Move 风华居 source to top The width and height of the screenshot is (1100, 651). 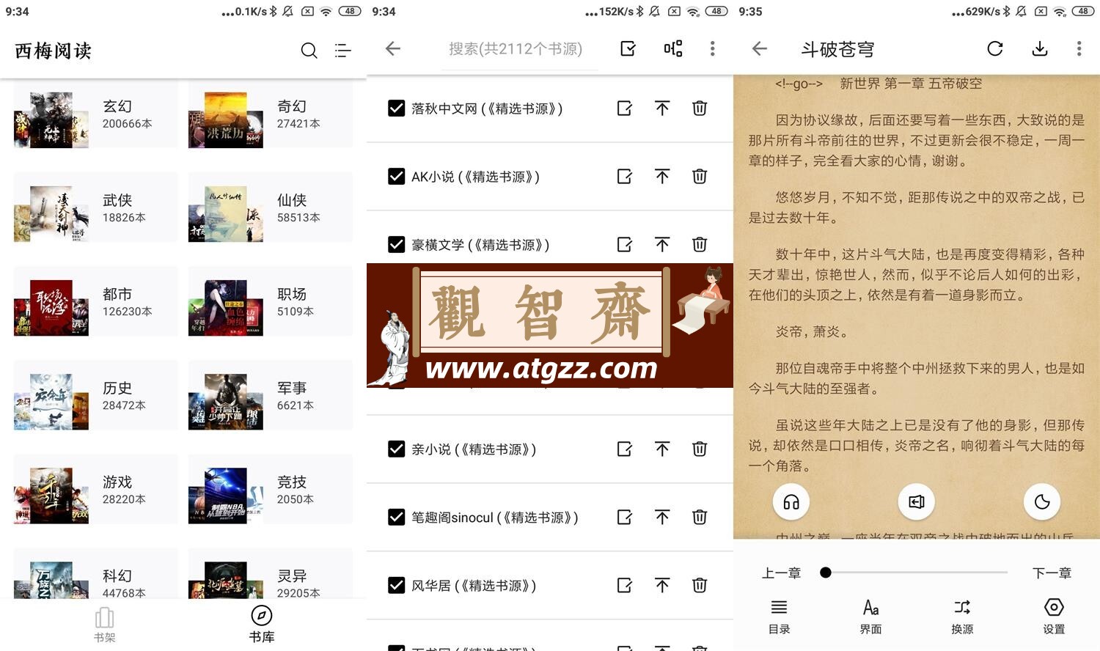click(x=662, y=586)
